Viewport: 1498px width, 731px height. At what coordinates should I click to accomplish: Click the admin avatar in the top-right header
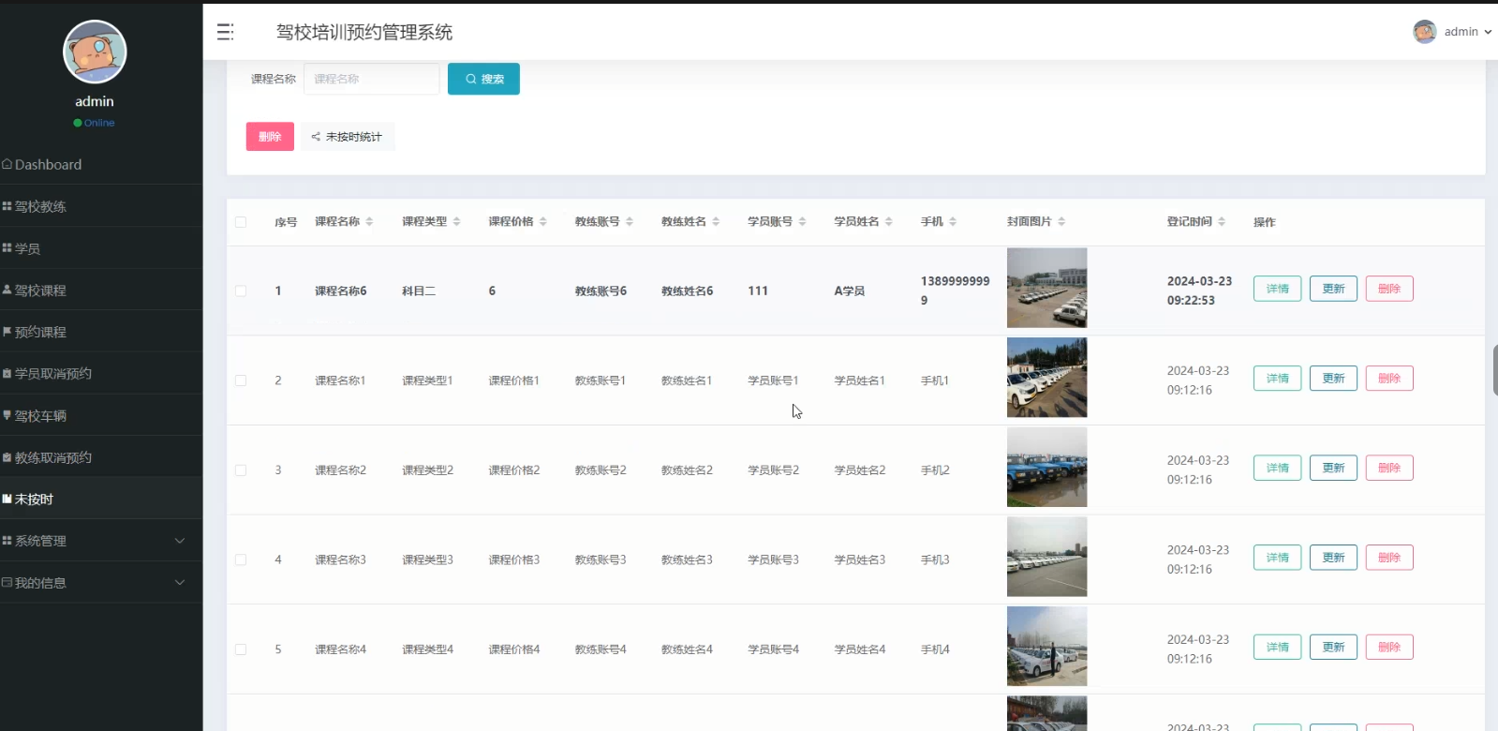(x=1424, y=32)
